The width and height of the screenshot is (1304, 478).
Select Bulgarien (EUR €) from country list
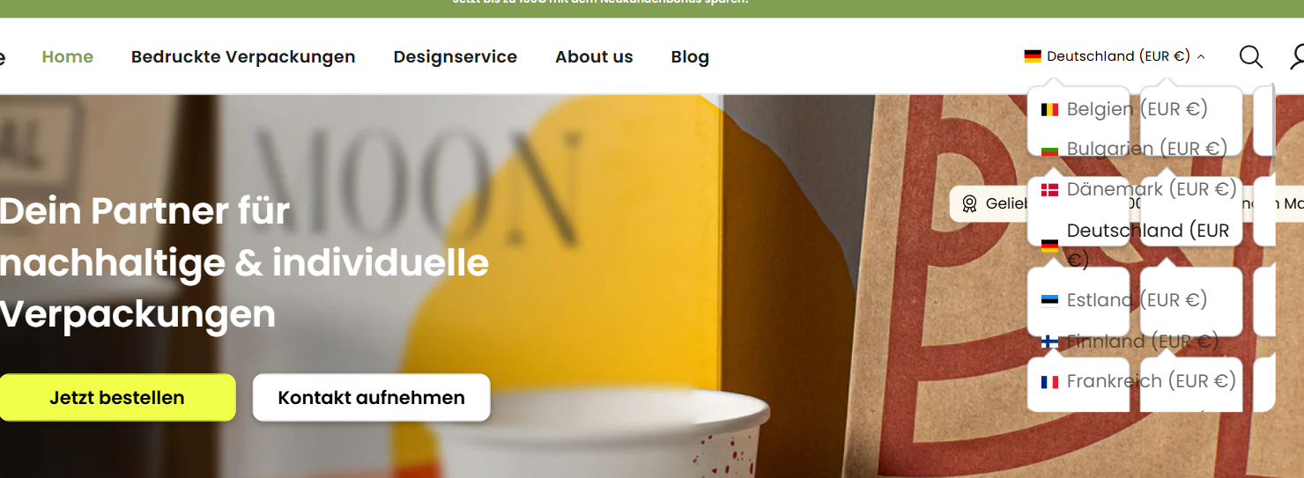pos(1134,149)
